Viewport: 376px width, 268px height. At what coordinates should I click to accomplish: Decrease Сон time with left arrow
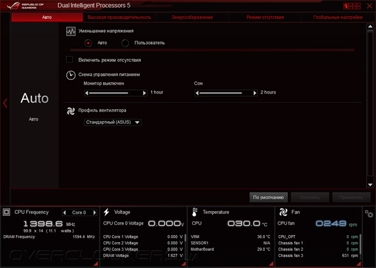(x=197, y=93)
